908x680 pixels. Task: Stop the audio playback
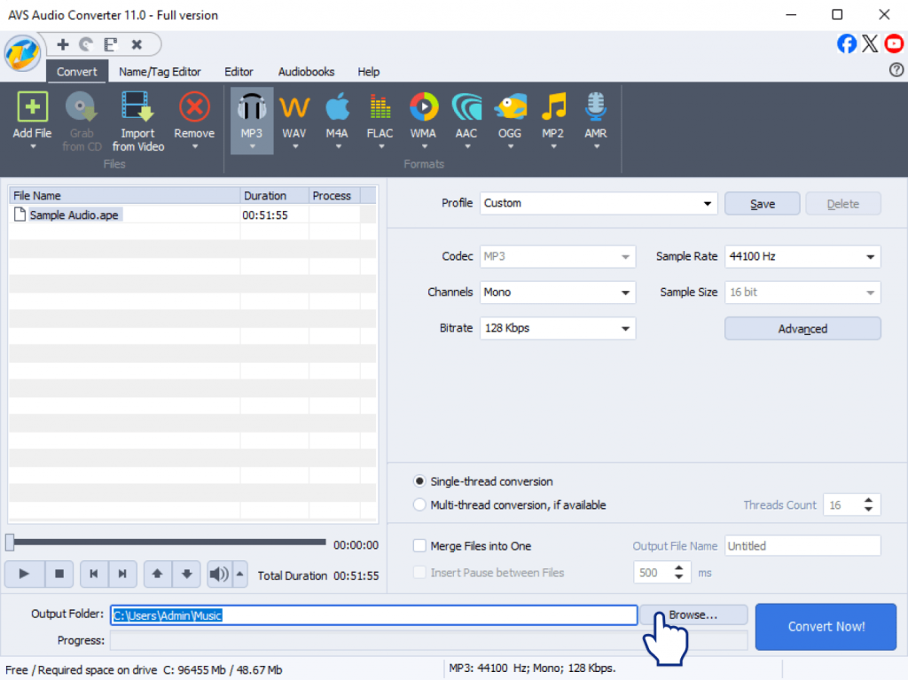click(59, 574)
